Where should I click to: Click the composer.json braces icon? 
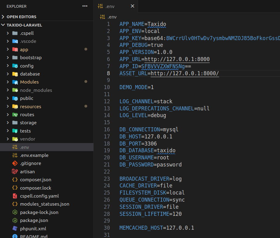coord(15,179)
